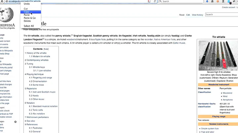
Task: Jump to 8 See also section
Action: [30, 121]
